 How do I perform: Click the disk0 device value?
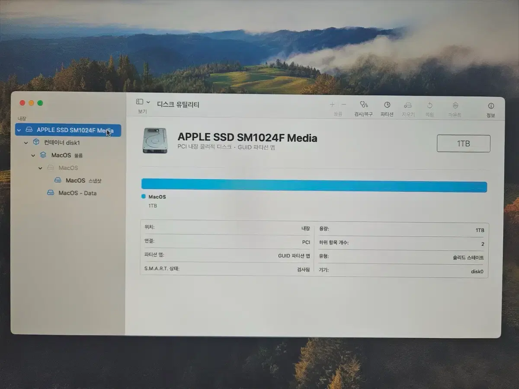tap(477, 272)
